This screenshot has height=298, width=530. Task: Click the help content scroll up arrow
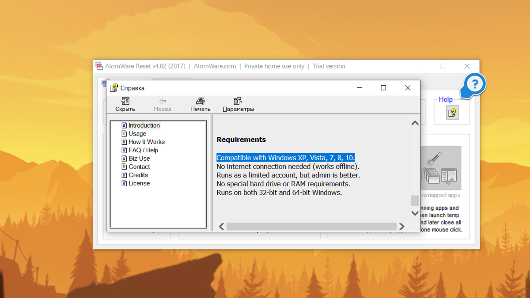415,123
